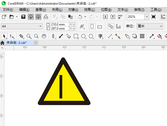This screenshot has width=167, height=126.
Task: Expand the Undo history dropdown arrow
Action: [x=85, y=17]
